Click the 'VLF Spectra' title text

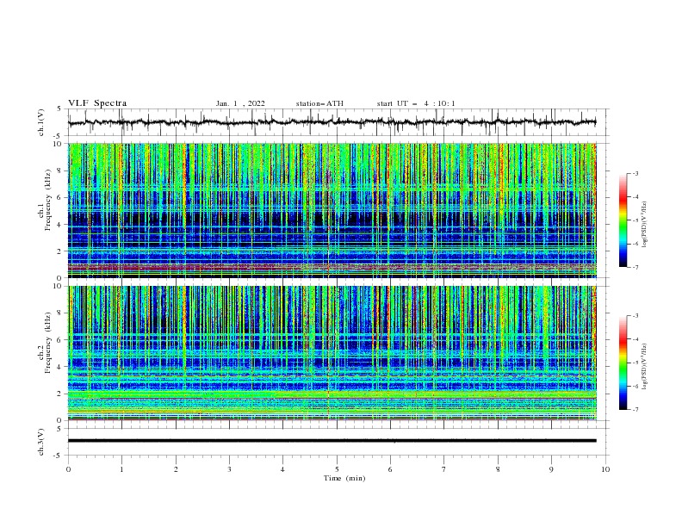97,103
